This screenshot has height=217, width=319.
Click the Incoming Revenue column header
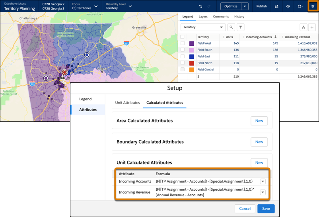[298, 37]
